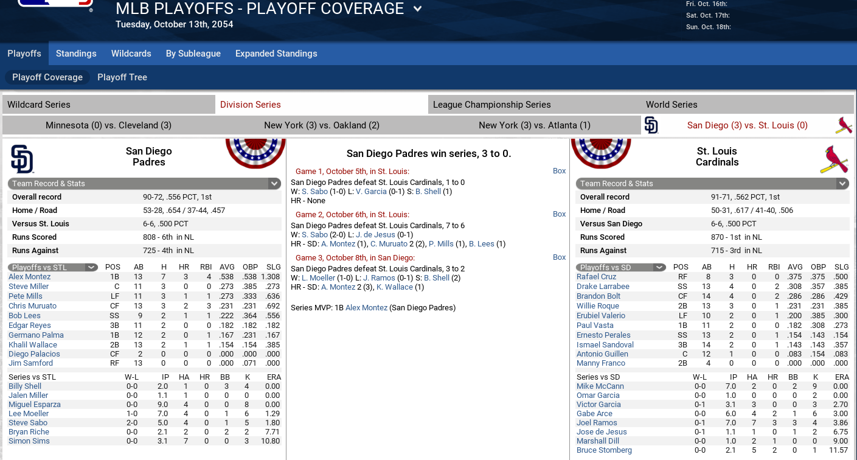Open the Playoffs vs STL dropdown
Viewport: 857px width, 460px height.
pyautogui.click(x=91, y=267)
